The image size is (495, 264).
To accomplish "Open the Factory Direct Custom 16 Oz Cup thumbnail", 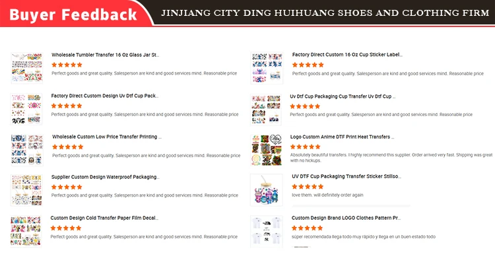I will (267, 68).
